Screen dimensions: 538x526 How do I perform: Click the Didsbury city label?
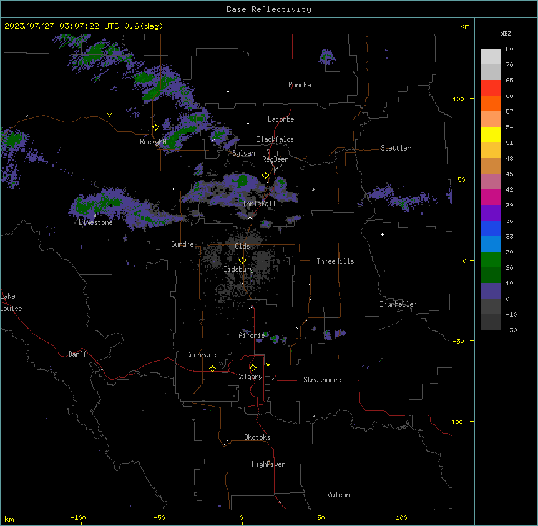coord(238,269)
